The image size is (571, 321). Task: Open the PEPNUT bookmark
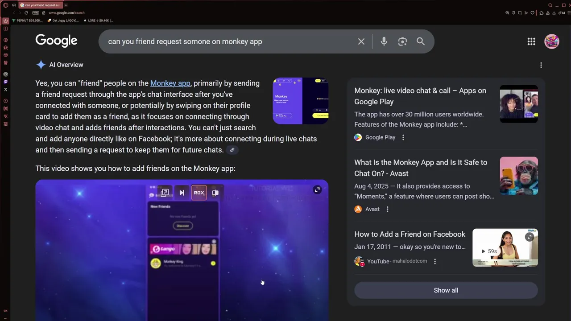coord(27,21)
